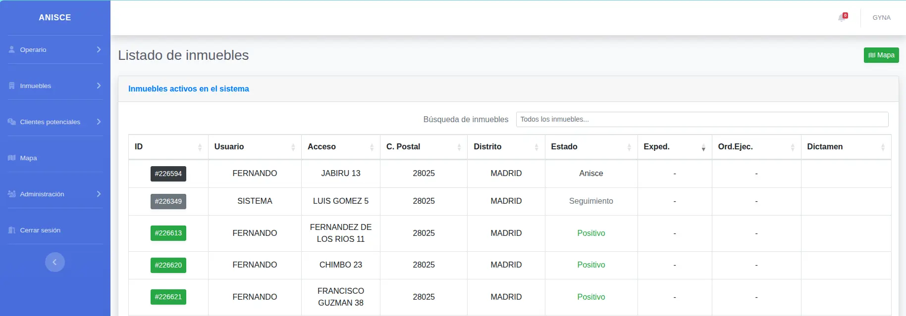
Task: Click the Estado column header
Action: 591,147
